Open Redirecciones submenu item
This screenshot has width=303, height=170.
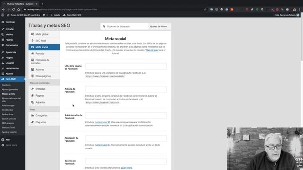tap(8, 114)
